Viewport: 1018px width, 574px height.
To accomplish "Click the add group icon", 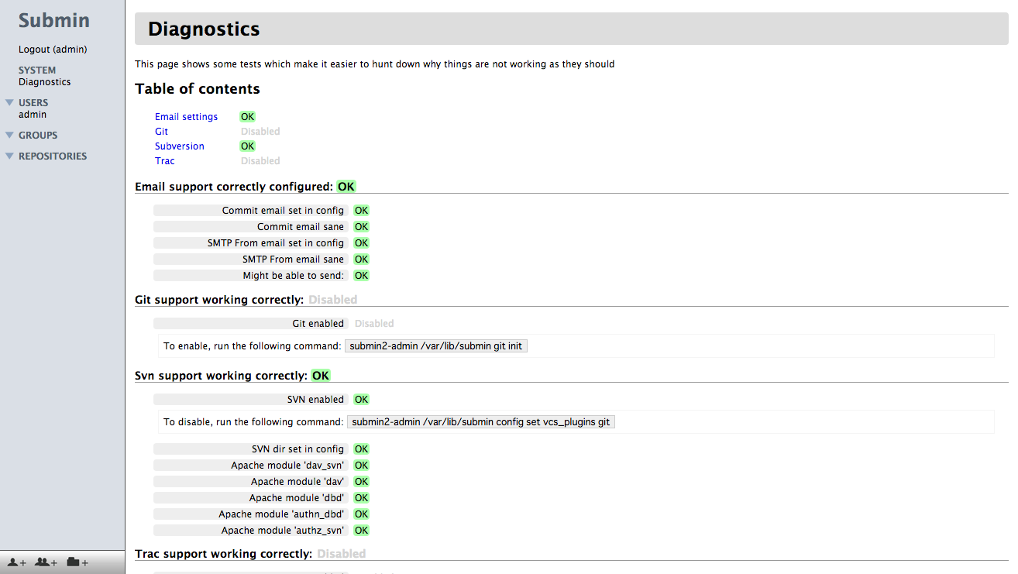I will (x=46, y=562).
